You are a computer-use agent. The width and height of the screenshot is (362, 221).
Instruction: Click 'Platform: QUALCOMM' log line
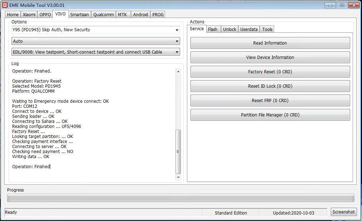pos(33,91)
